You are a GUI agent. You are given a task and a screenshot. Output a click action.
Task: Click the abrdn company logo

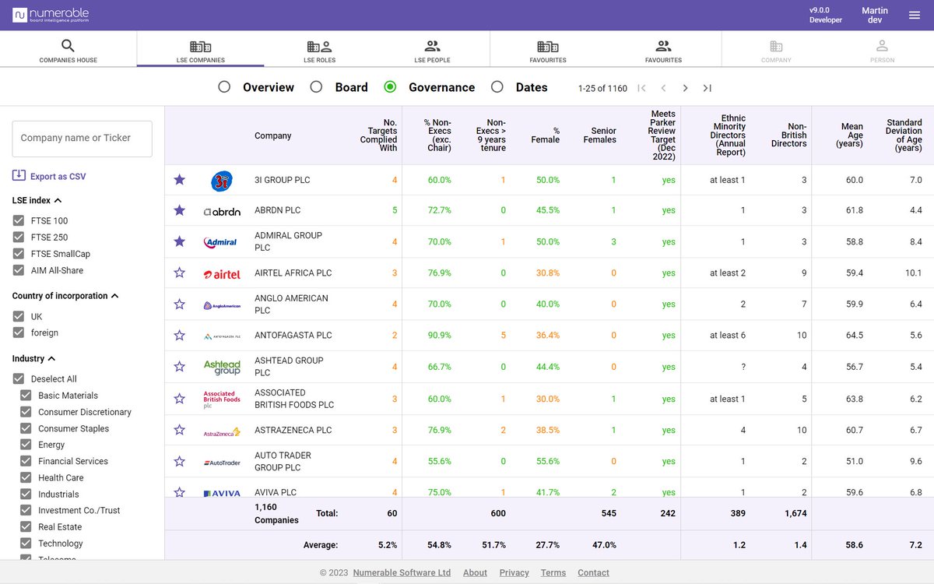tap(222, 211)
